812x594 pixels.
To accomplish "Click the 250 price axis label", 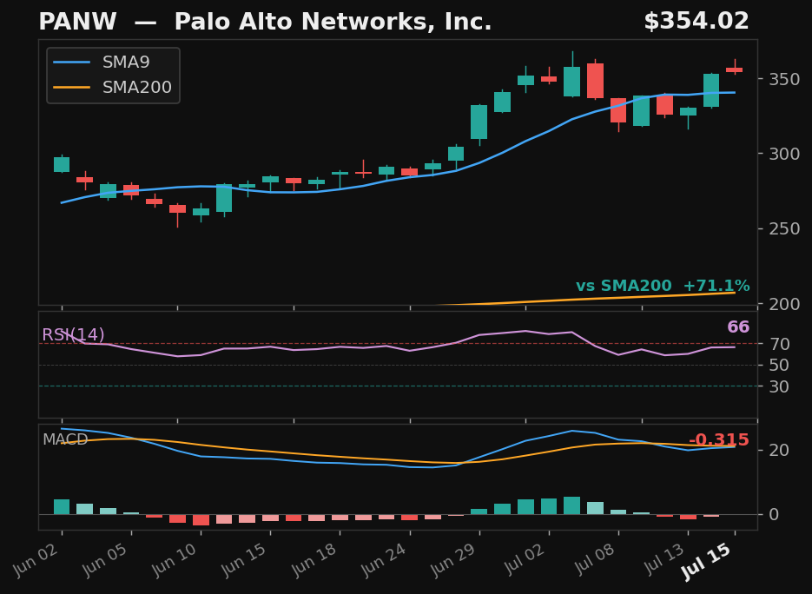I will pos(784,229).
